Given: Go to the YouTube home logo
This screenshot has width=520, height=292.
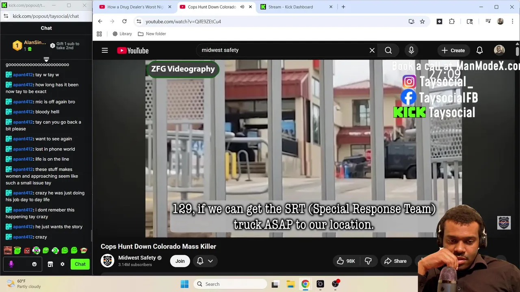Looking at the screenshot, I should [133, 50].
